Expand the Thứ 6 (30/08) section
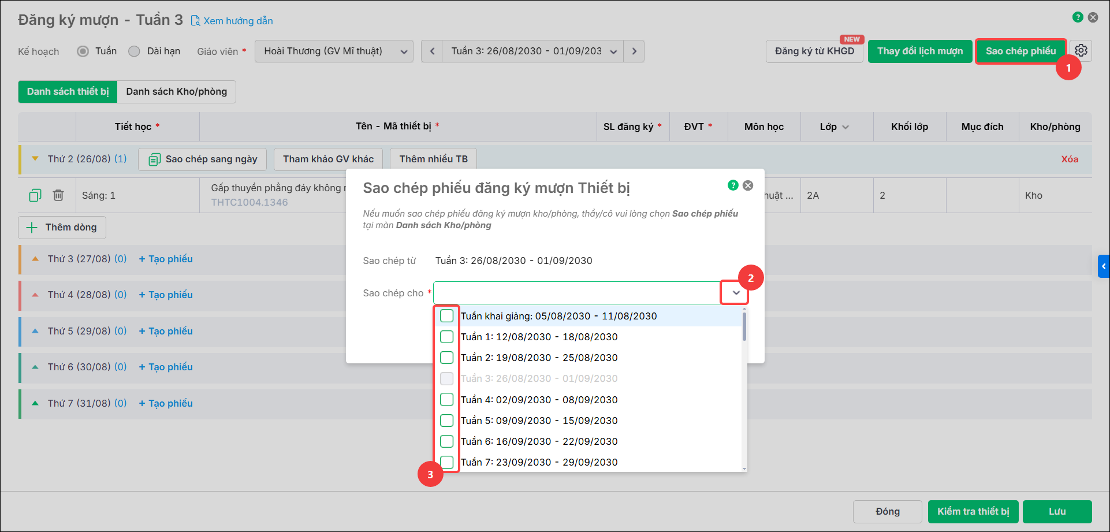 [x=35, y=367]
